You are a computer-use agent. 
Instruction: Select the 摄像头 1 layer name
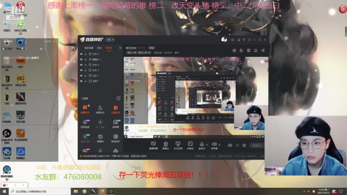click(97, 59)
